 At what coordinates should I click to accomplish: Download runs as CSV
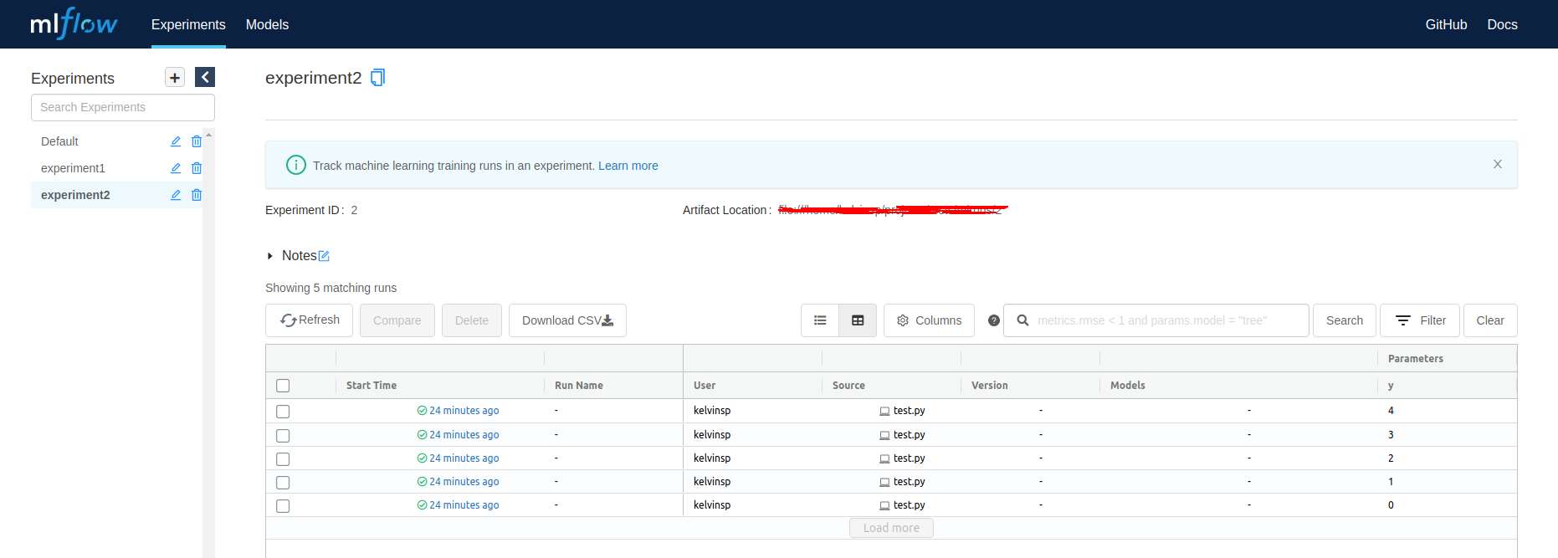pyautogui.click(x=567, y=320)
